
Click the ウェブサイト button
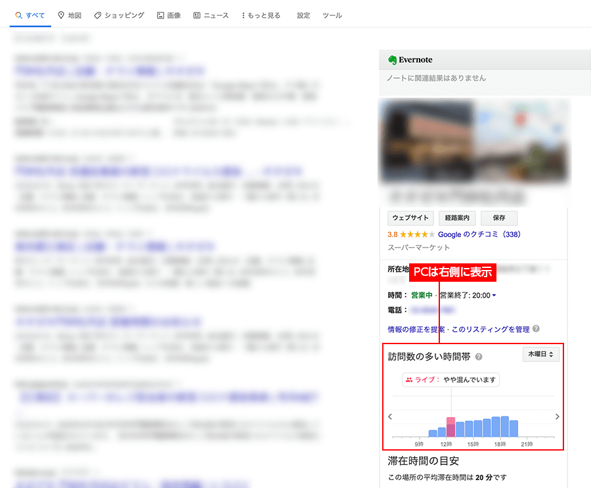(x=410, y=218)
